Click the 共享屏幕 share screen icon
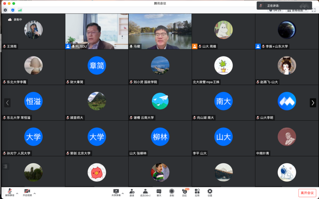319x199 pixels. [x=116, y=192]
